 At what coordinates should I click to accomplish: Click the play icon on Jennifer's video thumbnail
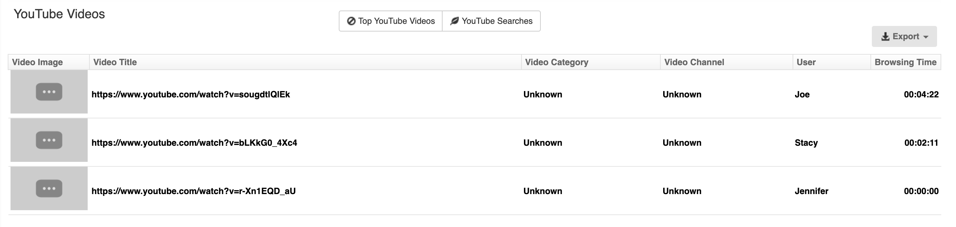coord(49,188)
